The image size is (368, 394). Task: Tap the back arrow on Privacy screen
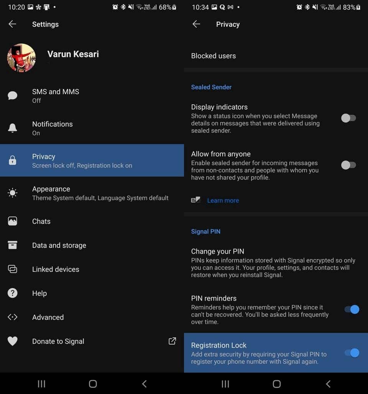(196, 24)
